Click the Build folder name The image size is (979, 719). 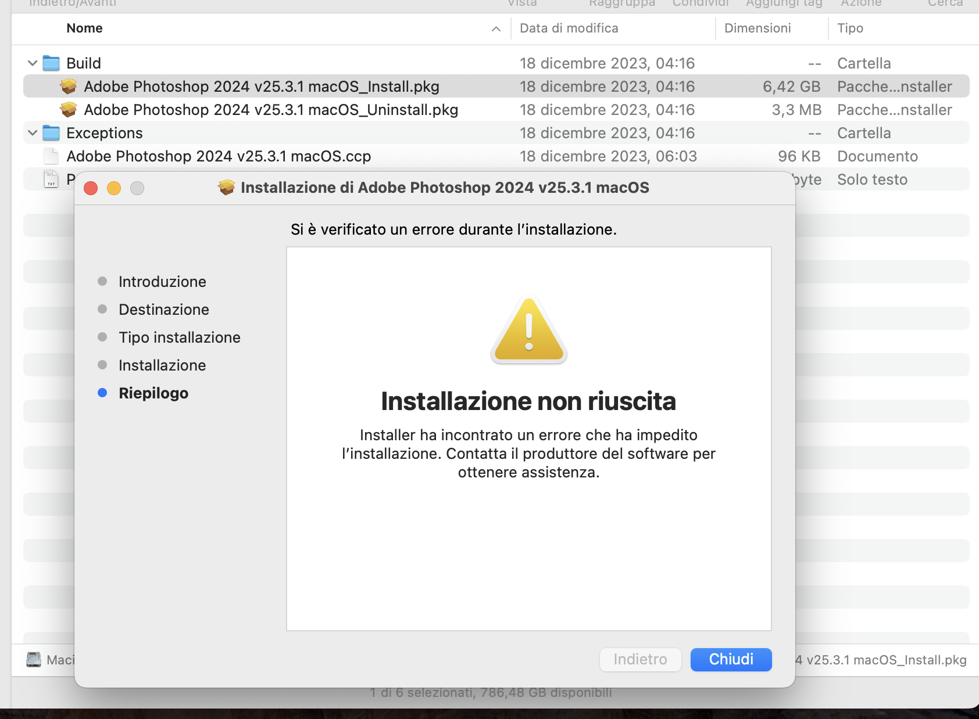point(84,63)
